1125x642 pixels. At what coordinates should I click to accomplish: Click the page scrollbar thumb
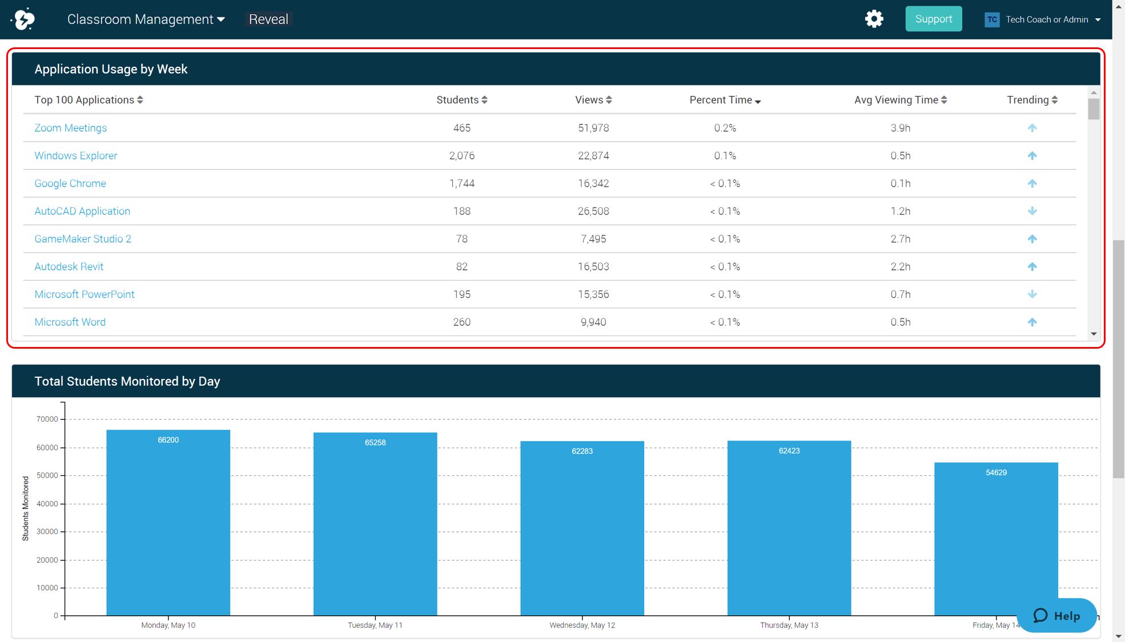[1119, 360]
